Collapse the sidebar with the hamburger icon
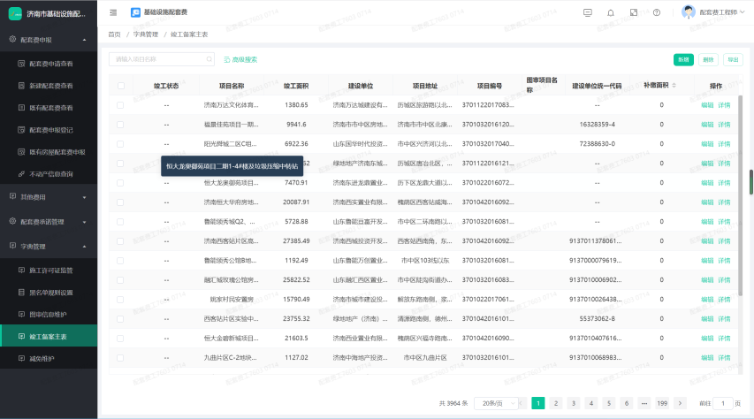This screenshot has height=419, width=754. 113,12
